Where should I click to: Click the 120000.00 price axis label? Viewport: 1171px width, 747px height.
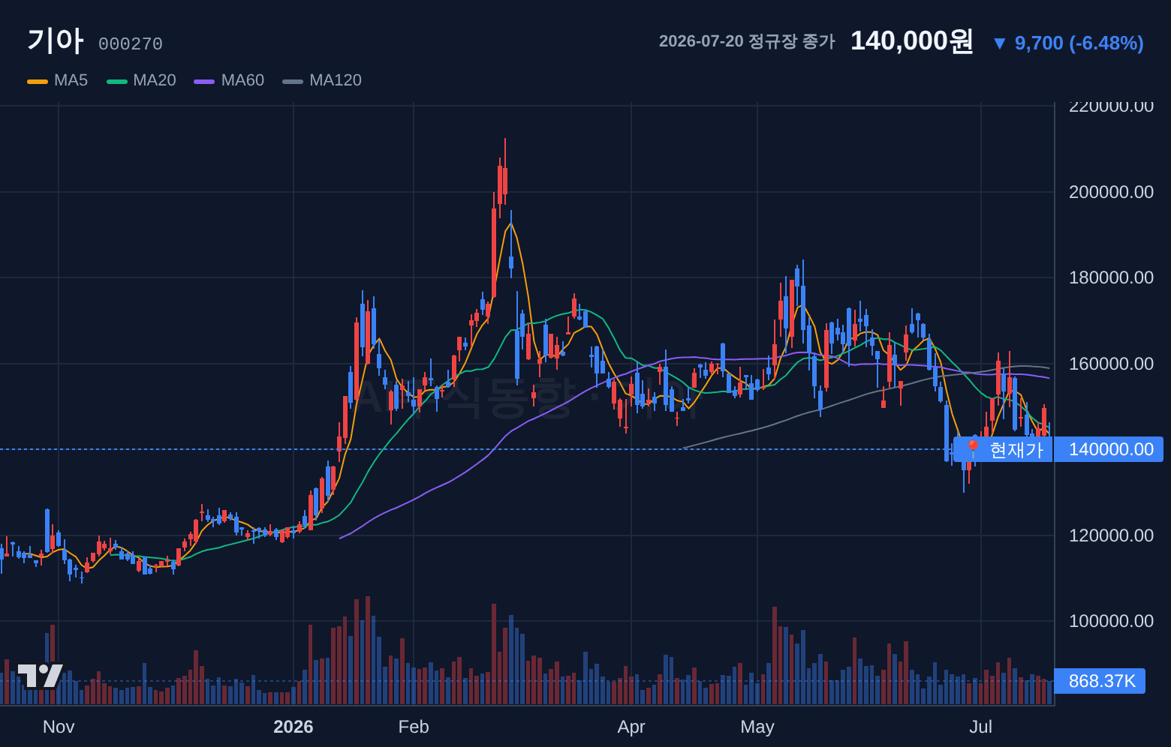coord(1111,535)
